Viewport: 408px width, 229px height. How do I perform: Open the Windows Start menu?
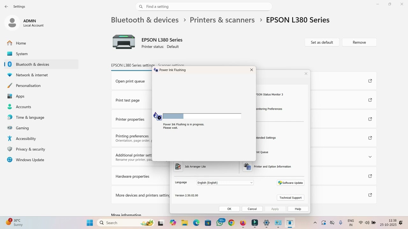pyautogui.click(x=90, y=223)
